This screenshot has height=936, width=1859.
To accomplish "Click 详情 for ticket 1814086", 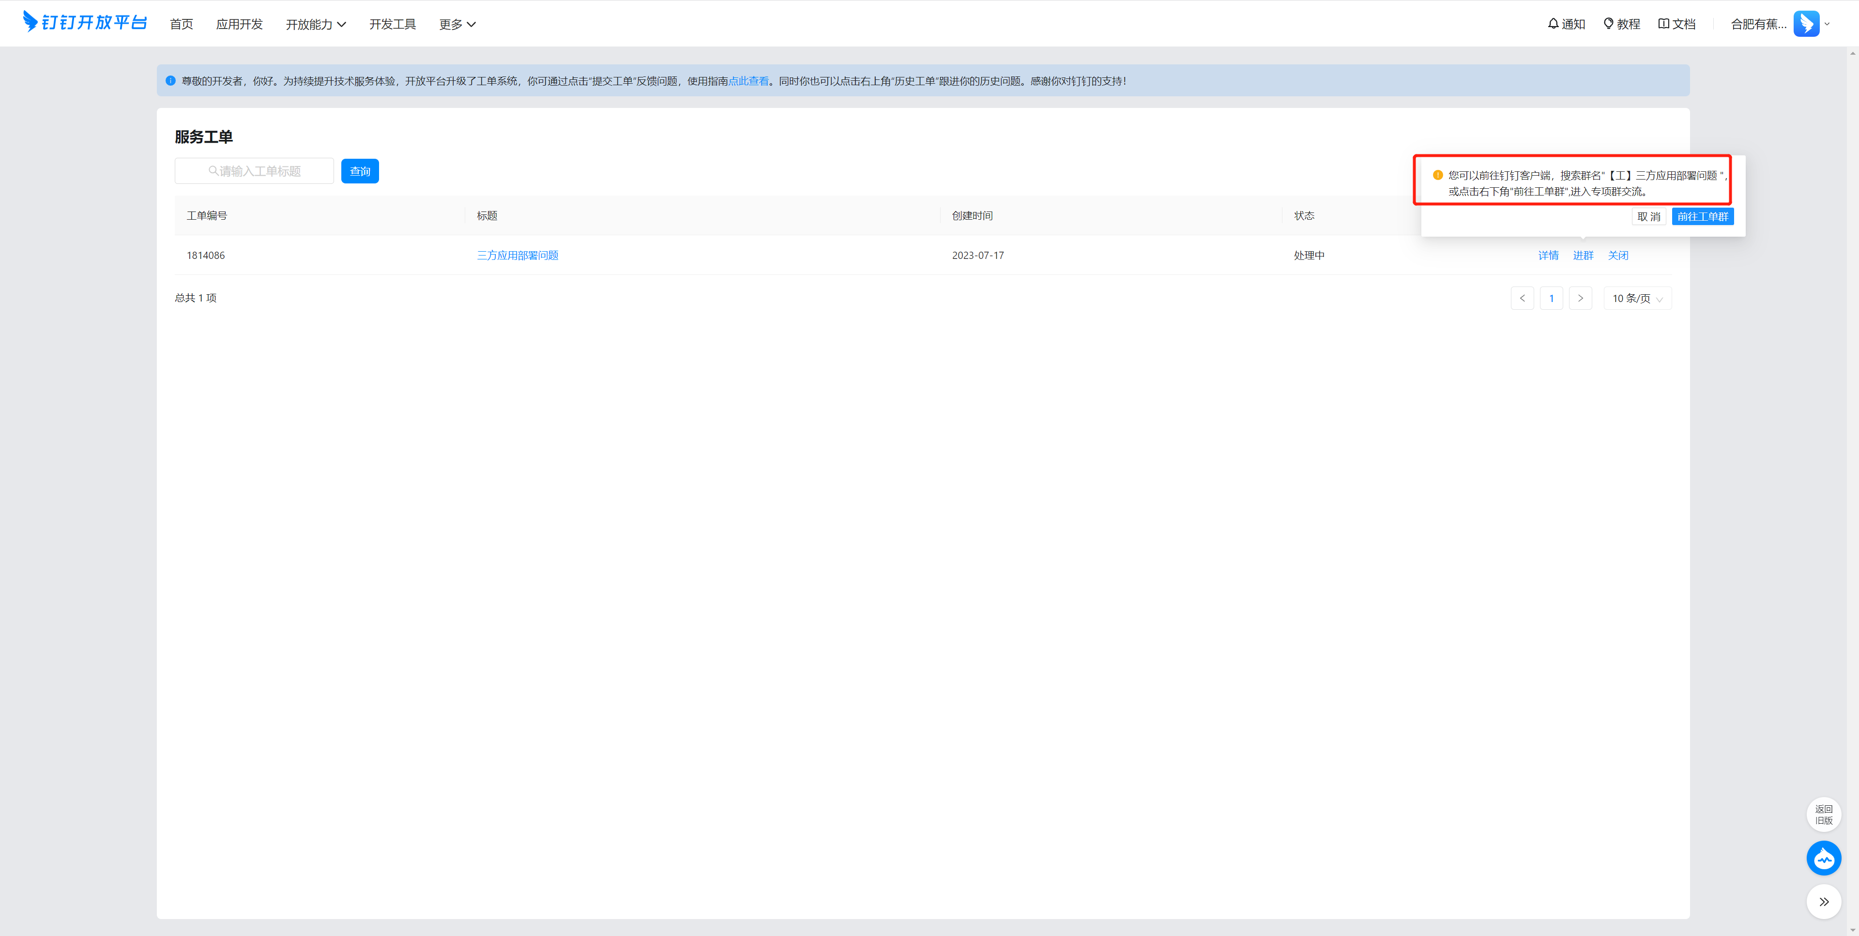I will (x=1548, y=256).
